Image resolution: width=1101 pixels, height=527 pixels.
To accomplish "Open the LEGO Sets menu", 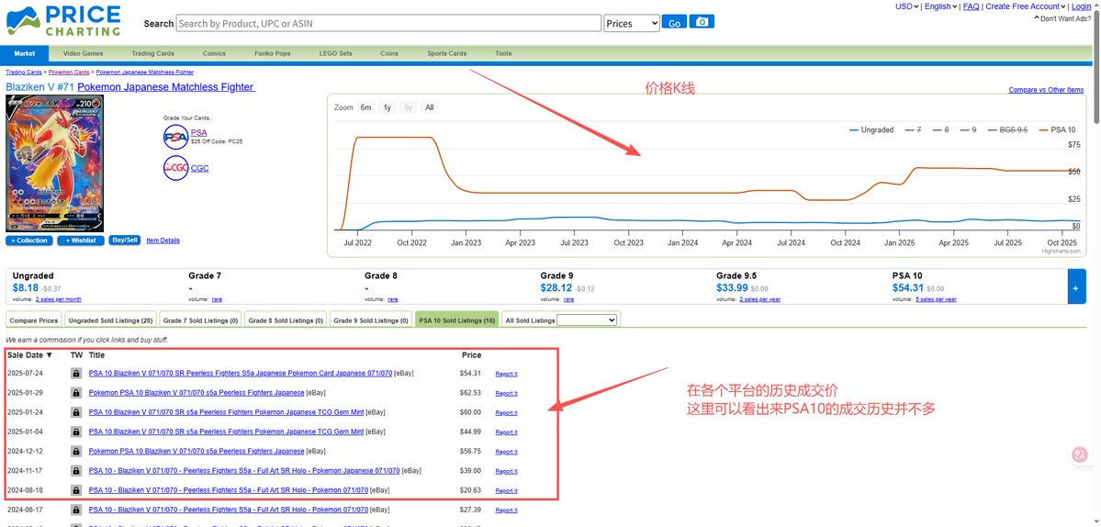I will (336, 53).
